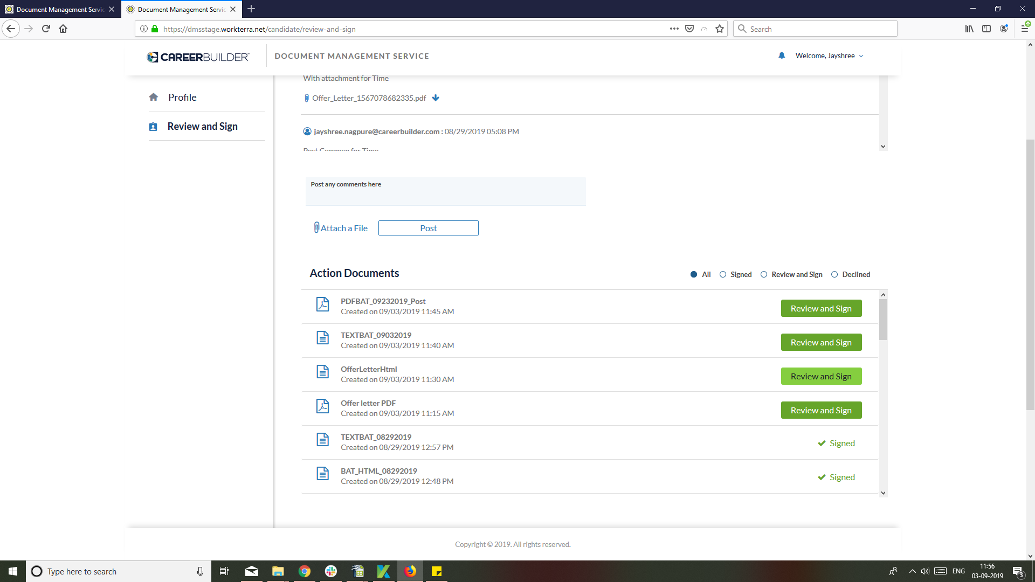This screenshot has height=582, width=1035.
Task: Click the Attach a File paperclip icon
Action: (317, 227)
